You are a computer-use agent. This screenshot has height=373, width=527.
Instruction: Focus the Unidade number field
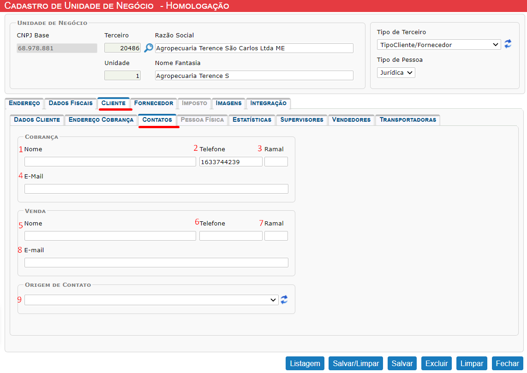tap(122, 76)
